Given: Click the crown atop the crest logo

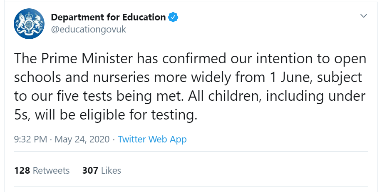Looking at the screenshot, I should coord(29,15).
